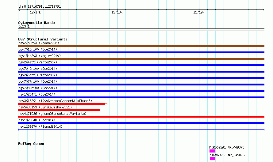Viewport: 273px width, 162px height.
Task: Click the 12719k ruler tick label
Action: pos(199,12)
